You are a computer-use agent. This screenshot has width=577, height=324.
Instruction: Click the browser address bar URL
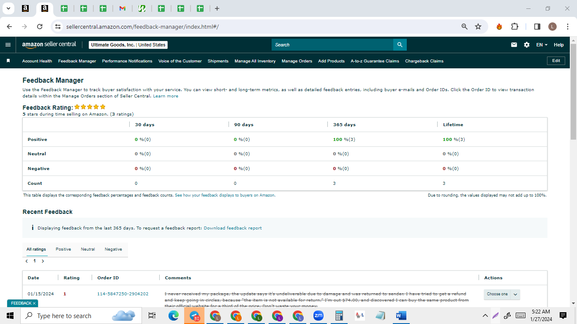coord(142,27)
